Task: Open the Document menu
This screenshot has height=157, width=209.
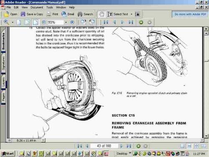Action: coord(37,8)
